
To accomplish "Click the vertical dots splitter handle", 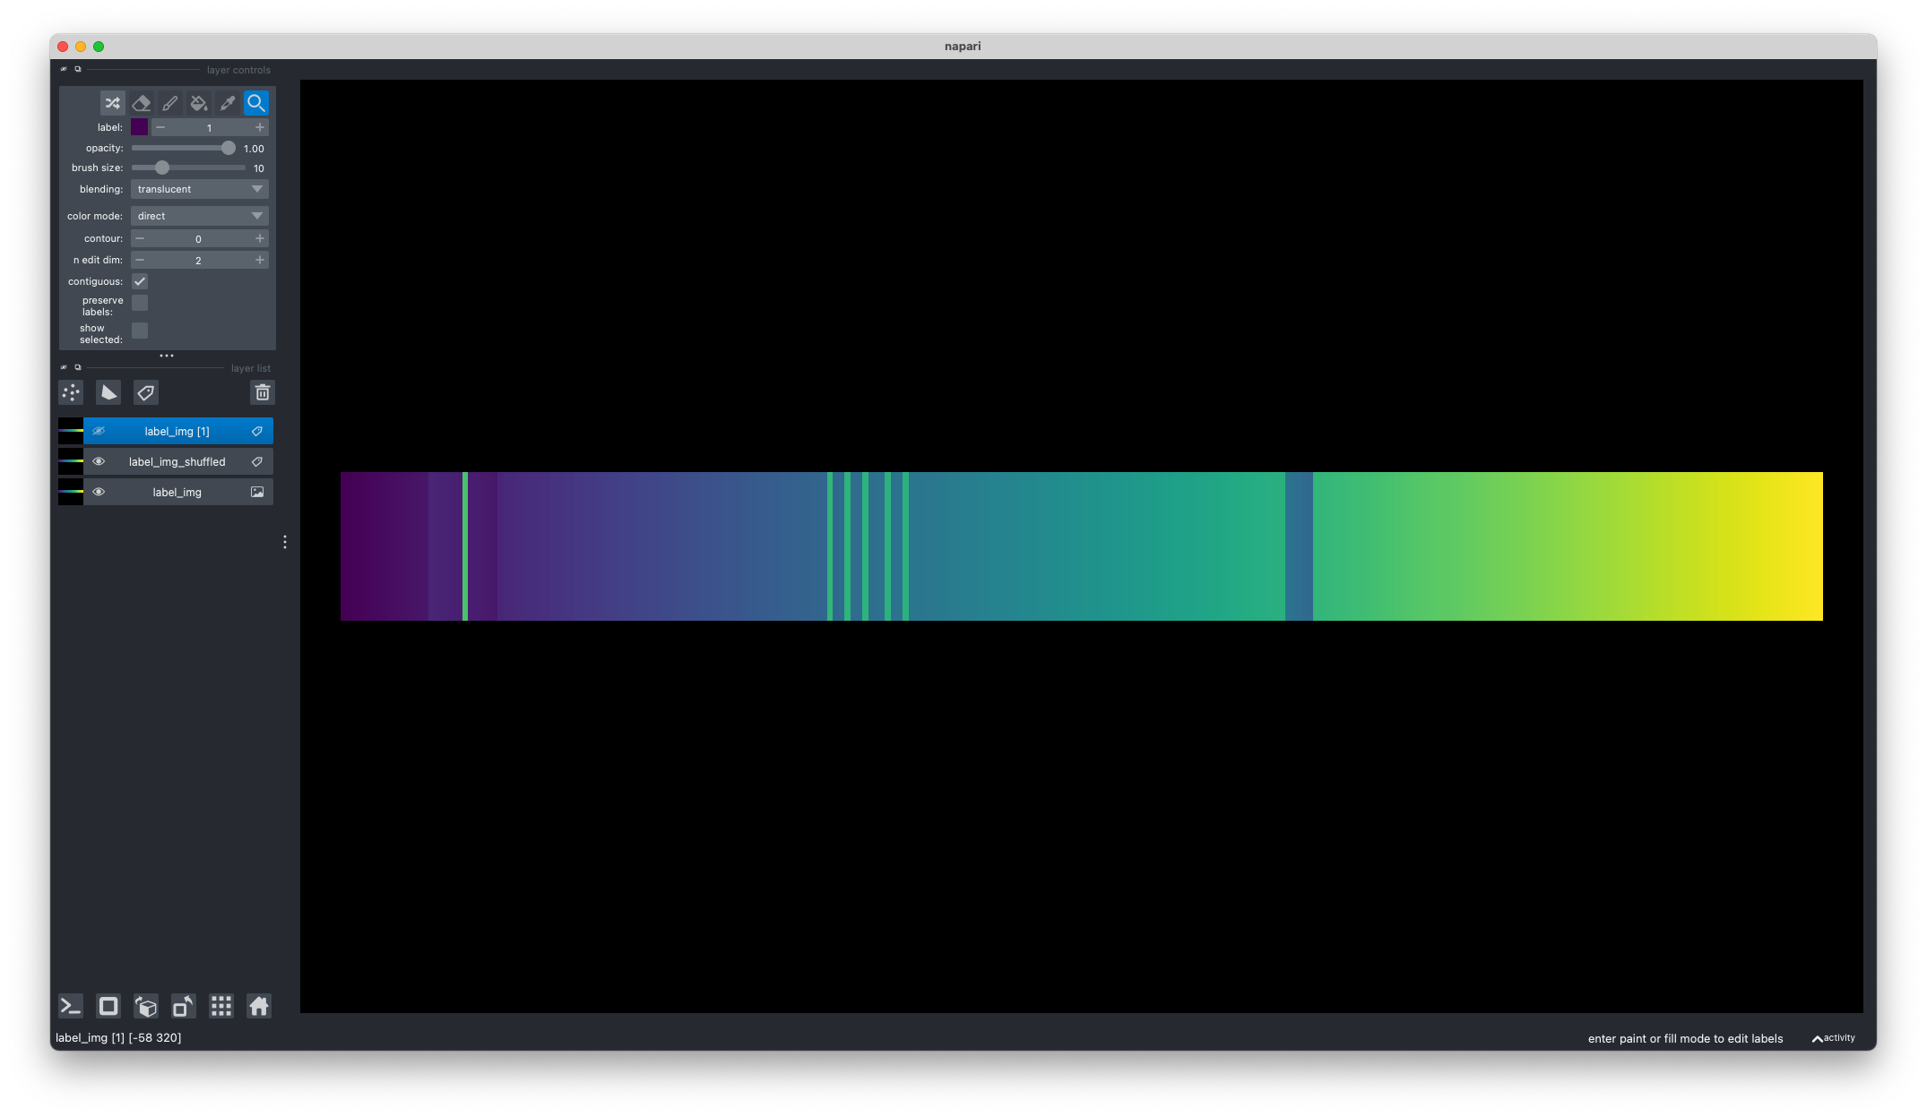I will (285, 542).
